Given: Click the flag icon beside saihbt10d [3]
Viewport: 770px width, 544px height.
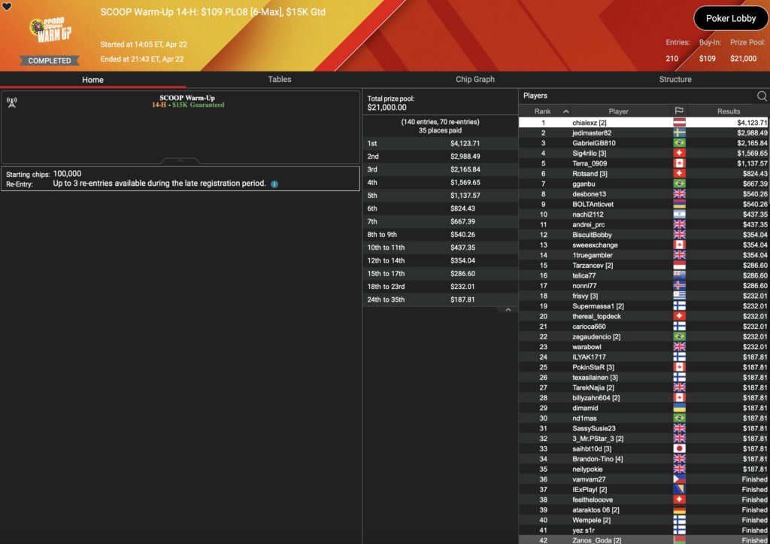Looking at the screenshot, I should pyautogui.click(x=679, y=448).
